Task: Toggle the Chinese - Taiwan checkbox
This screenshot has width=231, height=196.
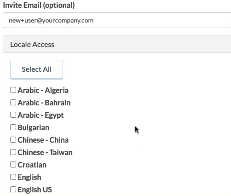Action: 13,152
